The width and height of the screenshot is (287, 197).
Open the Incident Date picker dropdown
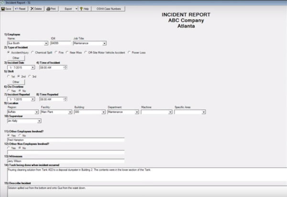(x=33, y=67)
